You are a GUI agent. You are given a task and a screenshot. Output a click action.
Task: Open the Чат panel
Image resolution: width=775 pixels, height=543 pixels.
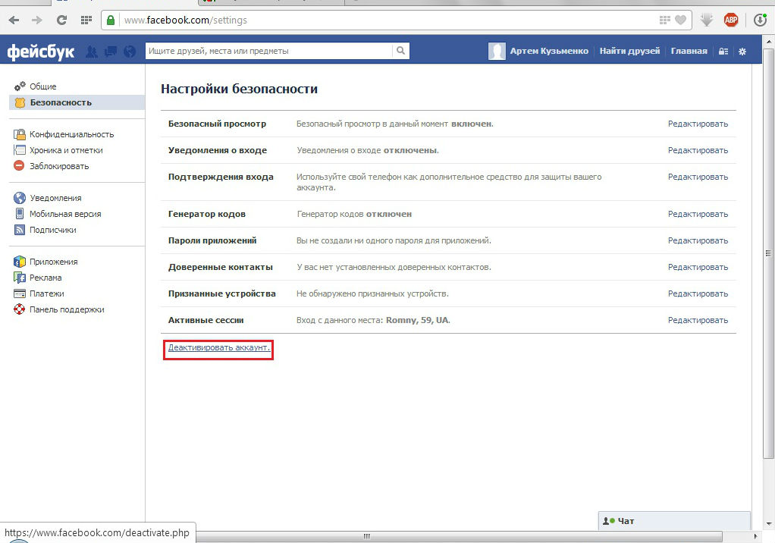(674, 521)
